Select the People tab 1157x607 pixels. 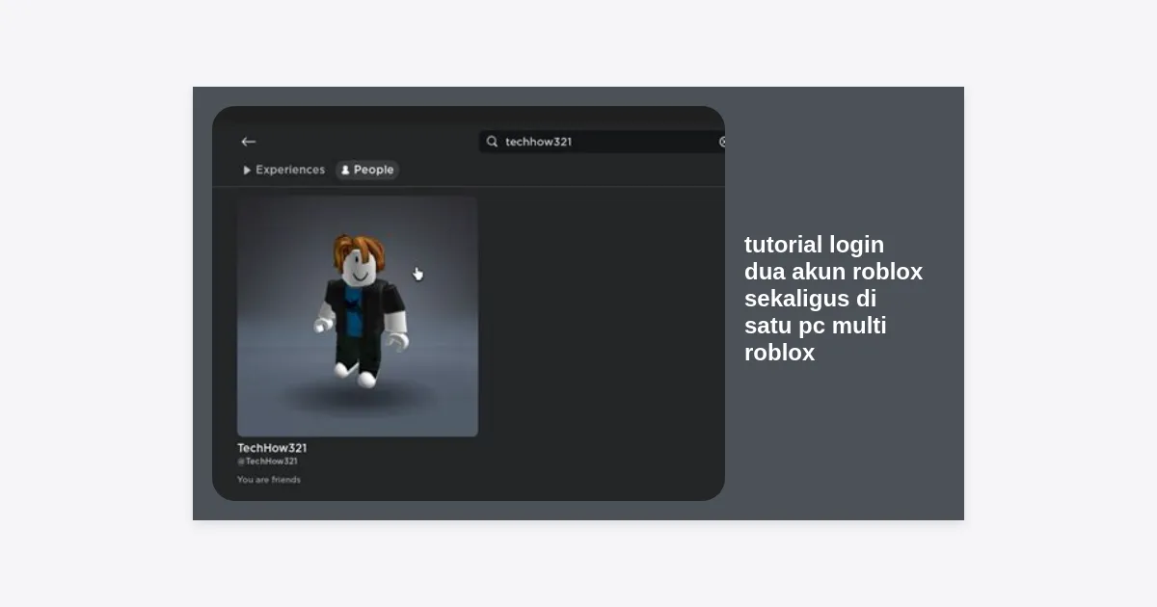click(x=367, y=171)
